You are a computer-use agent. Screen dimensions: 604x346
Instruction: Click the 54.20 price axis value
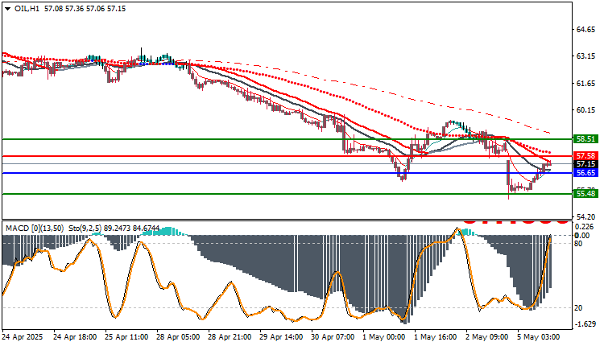coord(585,216)
